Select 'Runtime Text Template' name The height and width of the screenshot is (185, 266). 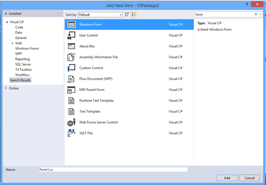pos(96,101)
